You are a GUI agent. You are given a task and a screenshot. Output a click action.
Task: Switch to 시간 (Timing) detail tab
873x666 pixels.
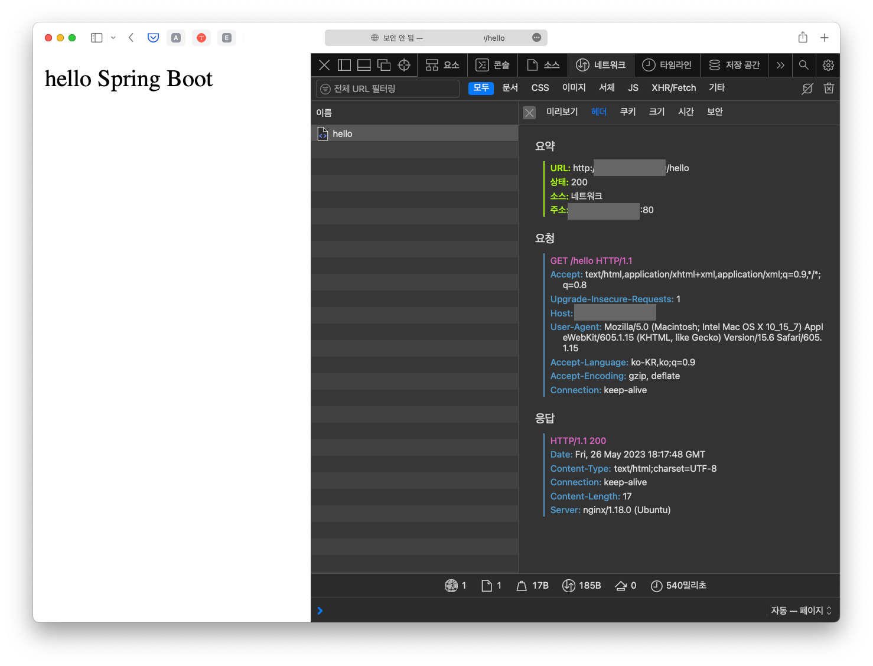click(x=686, y=112)
